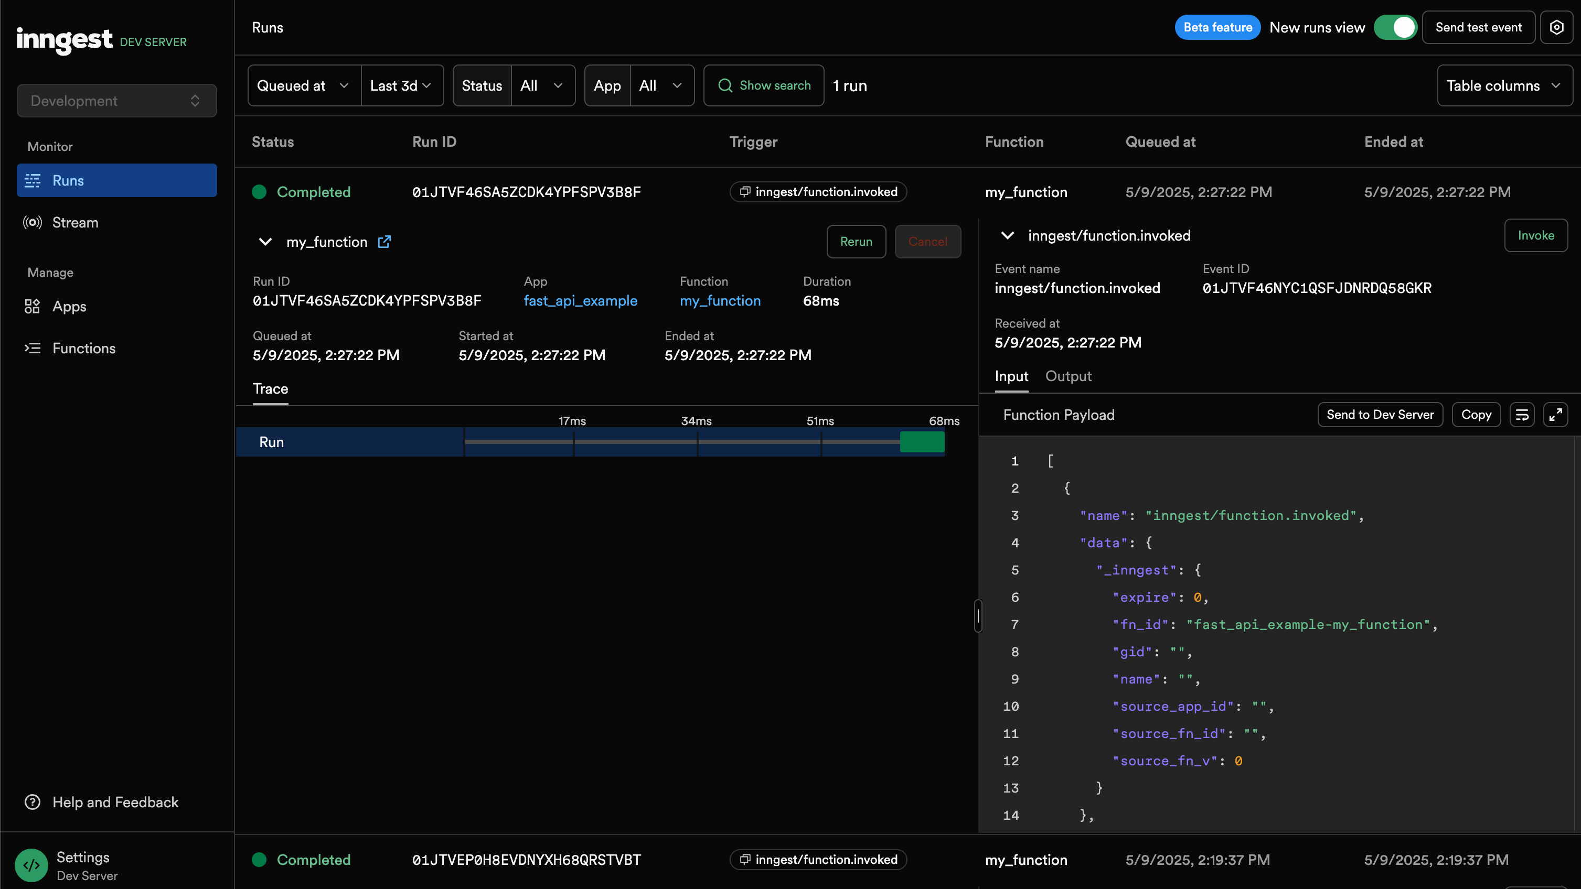Open the Development environment selector
Screen dimensions: 1581x889
pos(116,101)
